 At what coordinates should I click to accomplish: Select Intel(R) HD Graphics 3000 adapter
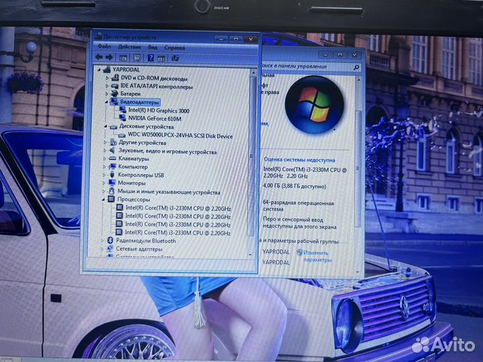tap(158, 110)
